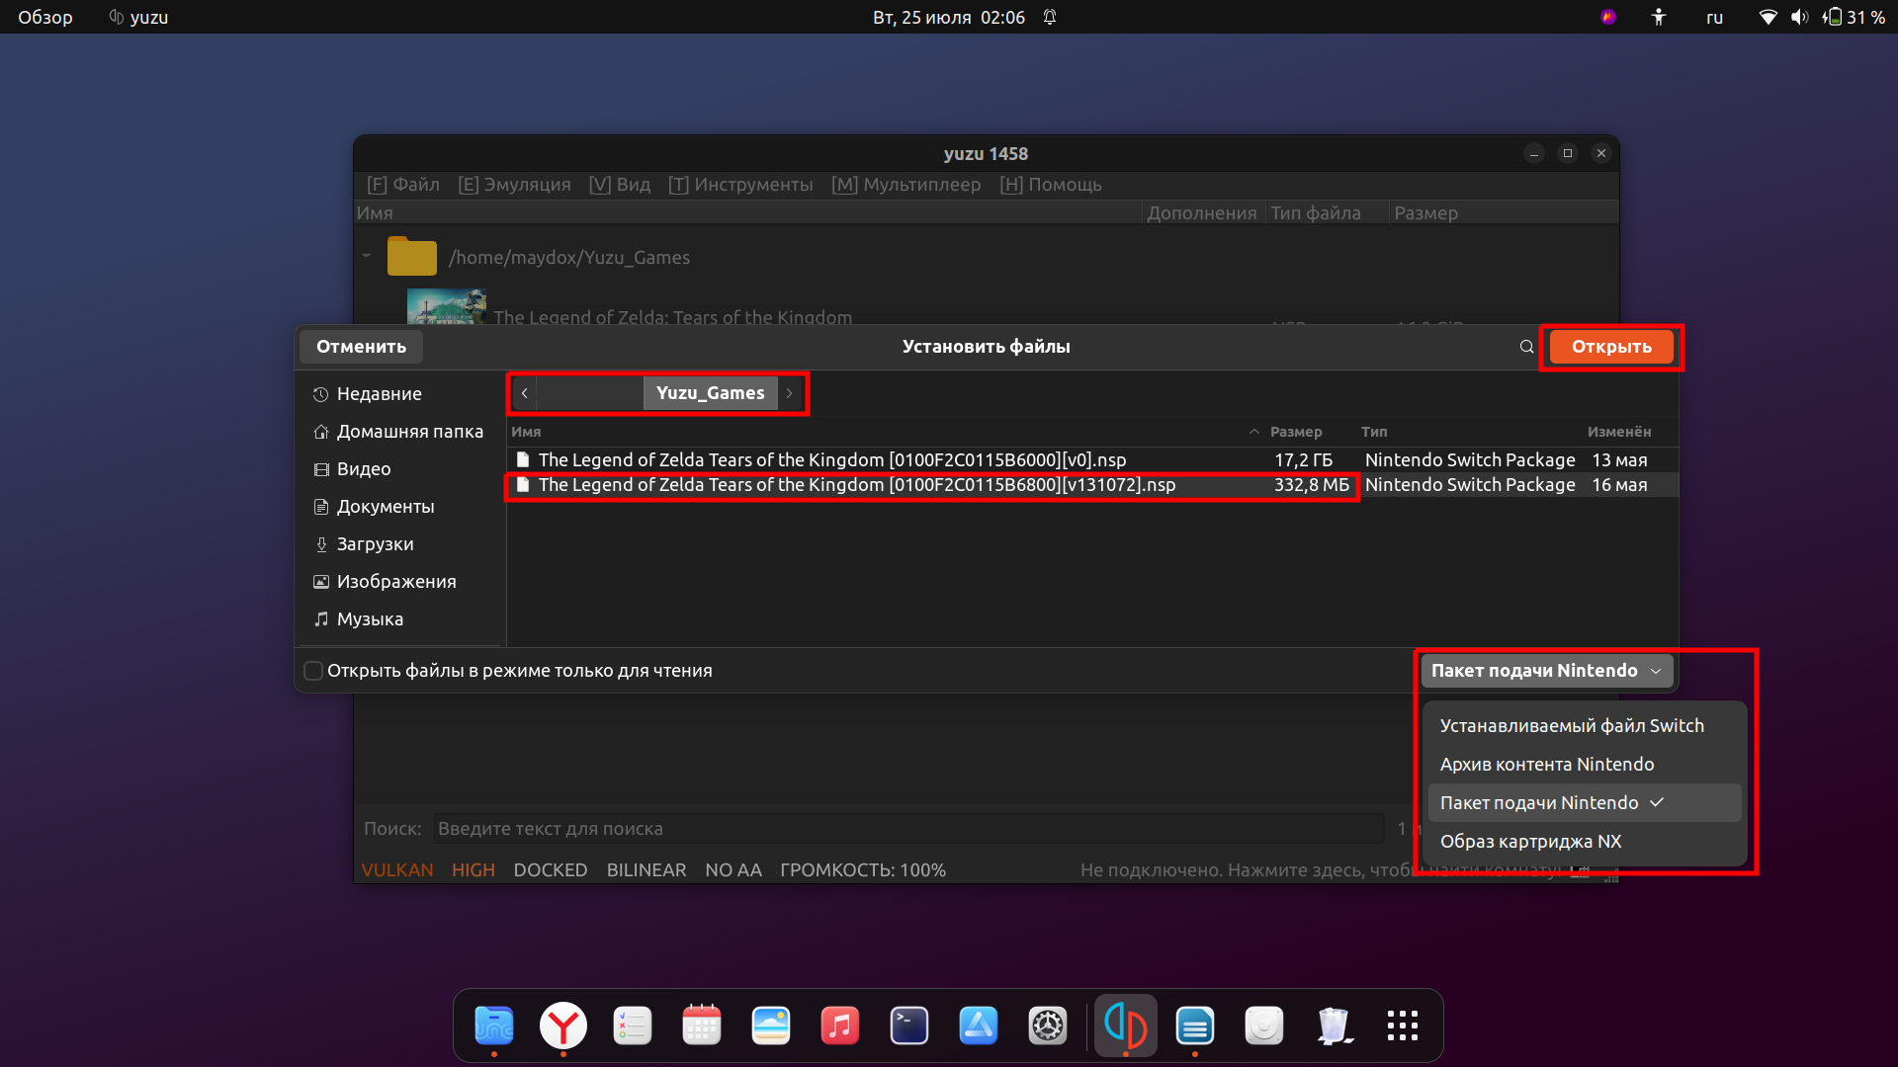Click the yellow Yuzu_Games folder icon in yuzu window
Screen dimensions: 1898x1067
[412, 257]
